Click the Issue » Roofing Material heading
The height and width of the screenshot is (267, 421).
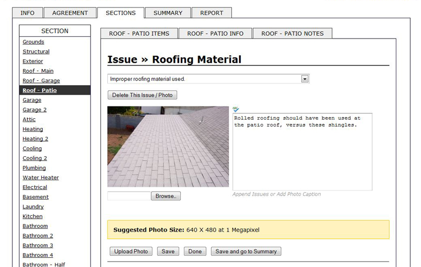tap(174, 59)
